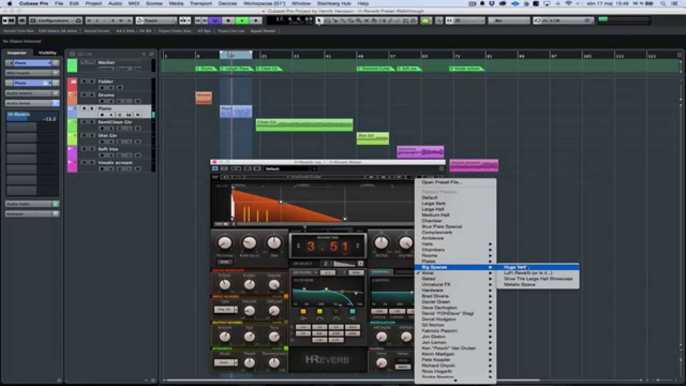Screen dimensions: 686x386
Task: Click the transport Record button
Action: click(256, 20)
